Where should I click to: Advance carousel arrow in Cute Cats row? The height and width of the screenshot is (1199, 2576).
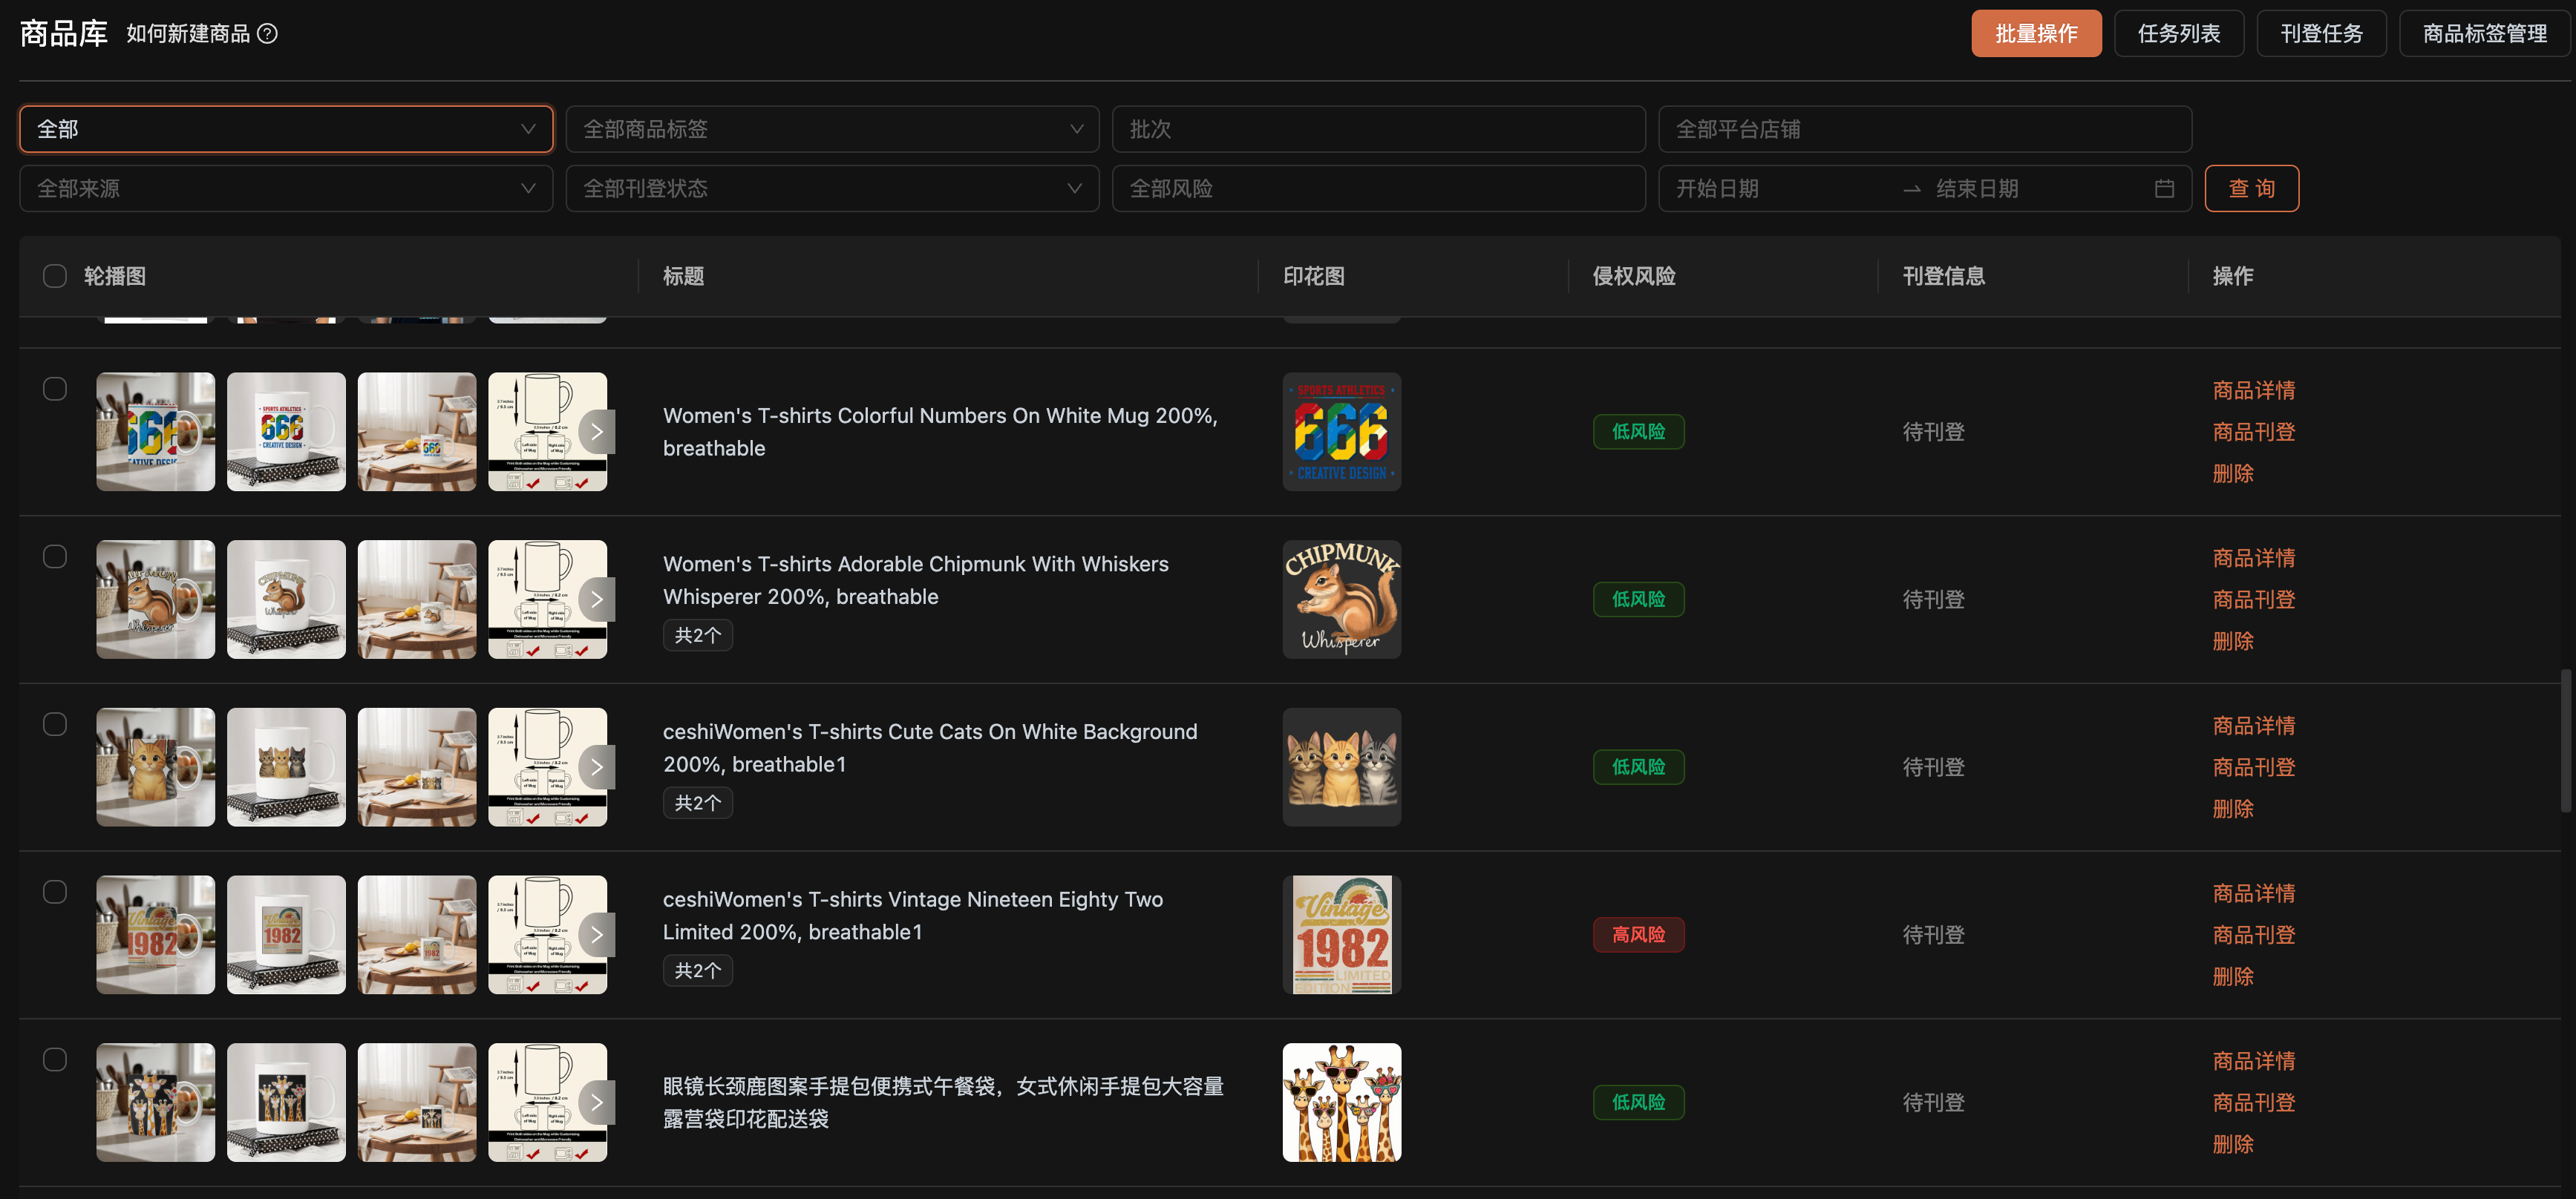click(x=597, y=767)
